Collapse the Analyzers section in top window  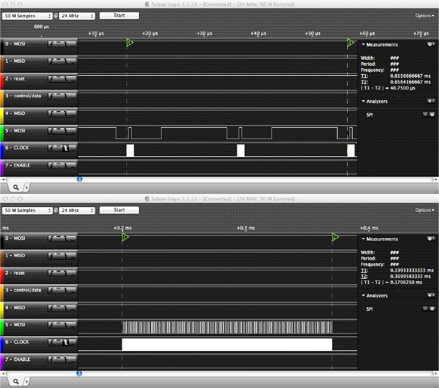click(363, 101)
